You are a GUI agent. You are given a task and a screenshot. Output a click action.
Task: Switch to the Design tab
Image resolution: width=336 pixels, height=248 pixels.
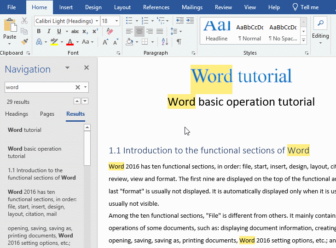pyautogui.click(x=93, y=7)
